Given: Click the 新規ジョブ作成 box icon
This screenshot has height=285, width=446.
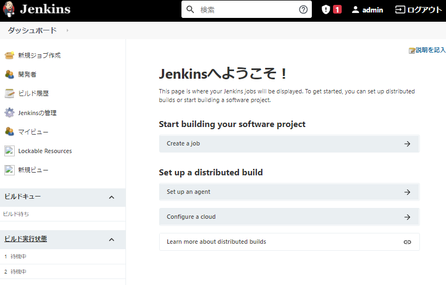Looking at the screenshot, I should point(9,55).
